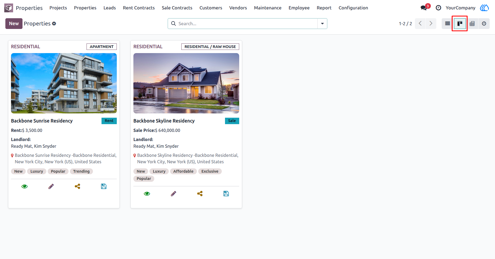
Task: Click the blue user avatar icon
Action: point(484,8)
